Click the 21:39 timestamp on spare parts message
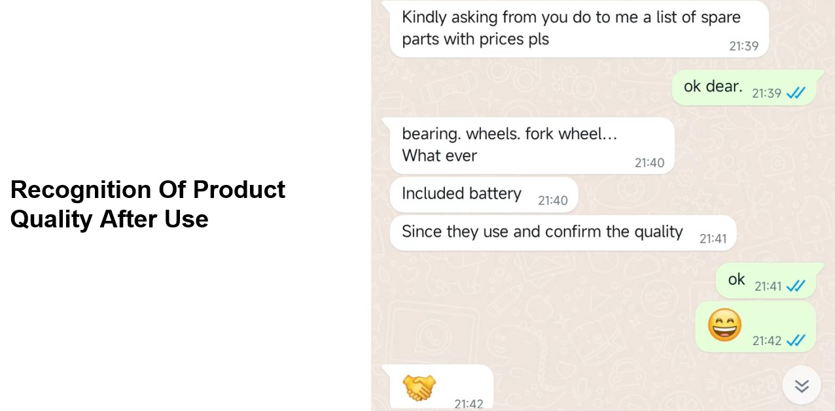 [744, 46]
